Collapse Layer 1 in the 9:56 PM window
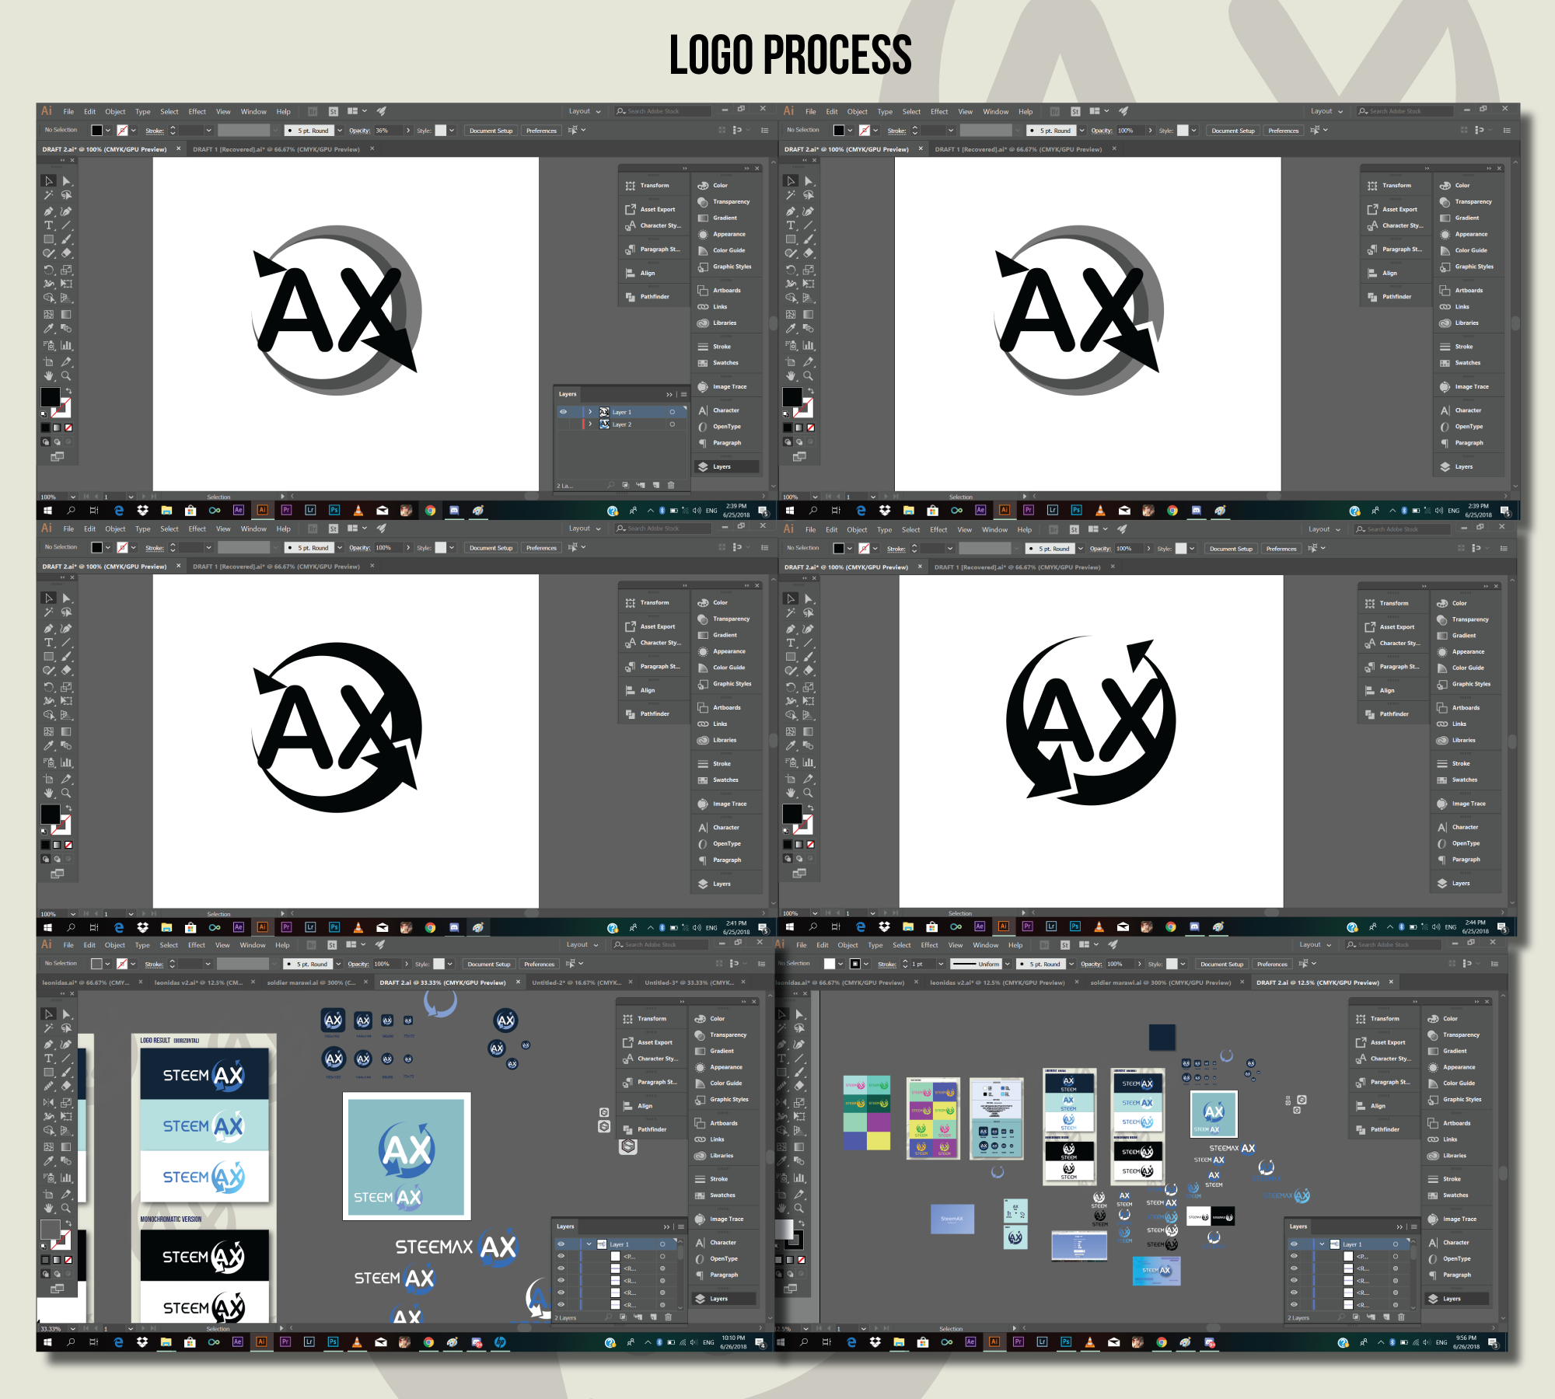 [x=1322, y=1244]
